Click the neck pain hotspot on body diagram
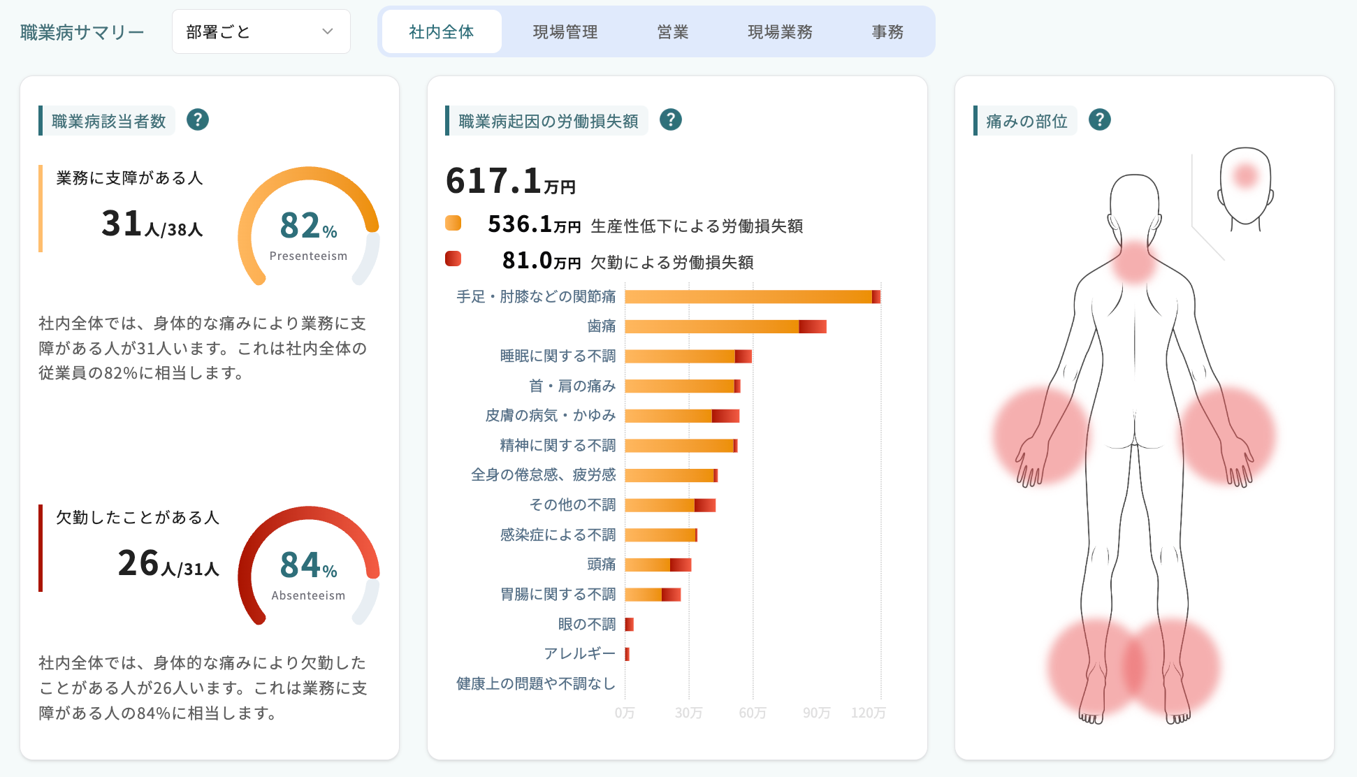Image resolution: width=1357 pixels, height=777 pixels. [1133, 263]
